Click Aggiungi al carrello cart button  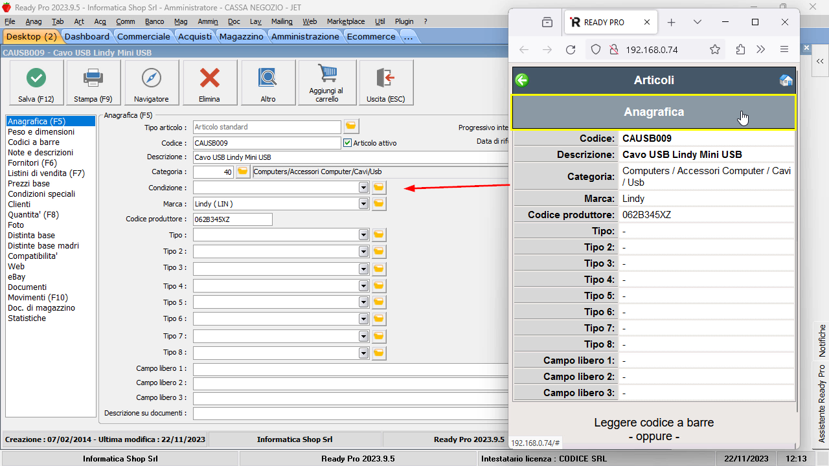pos(327,82)
